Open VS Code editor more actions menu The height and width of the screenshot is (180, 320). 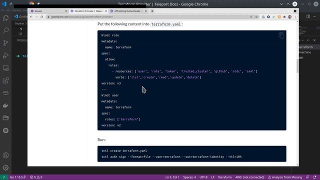point(314,16)
